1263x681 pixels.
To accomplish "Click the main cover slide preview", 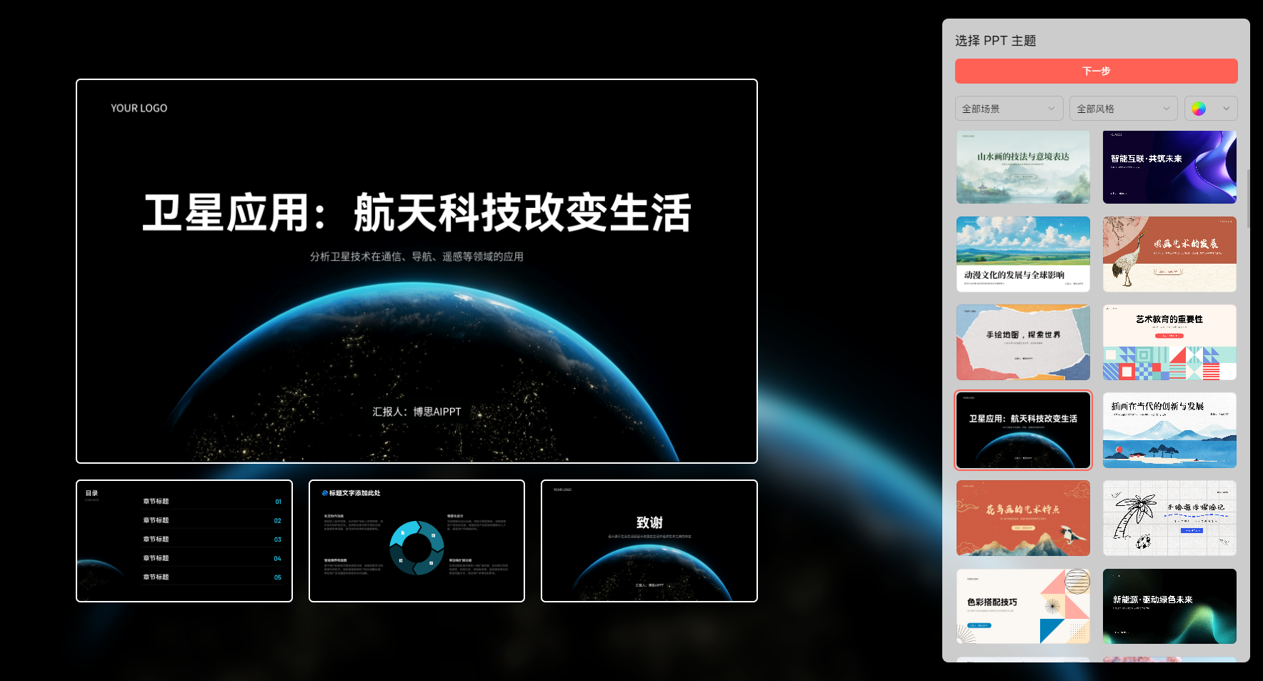I will click(416, 271).
